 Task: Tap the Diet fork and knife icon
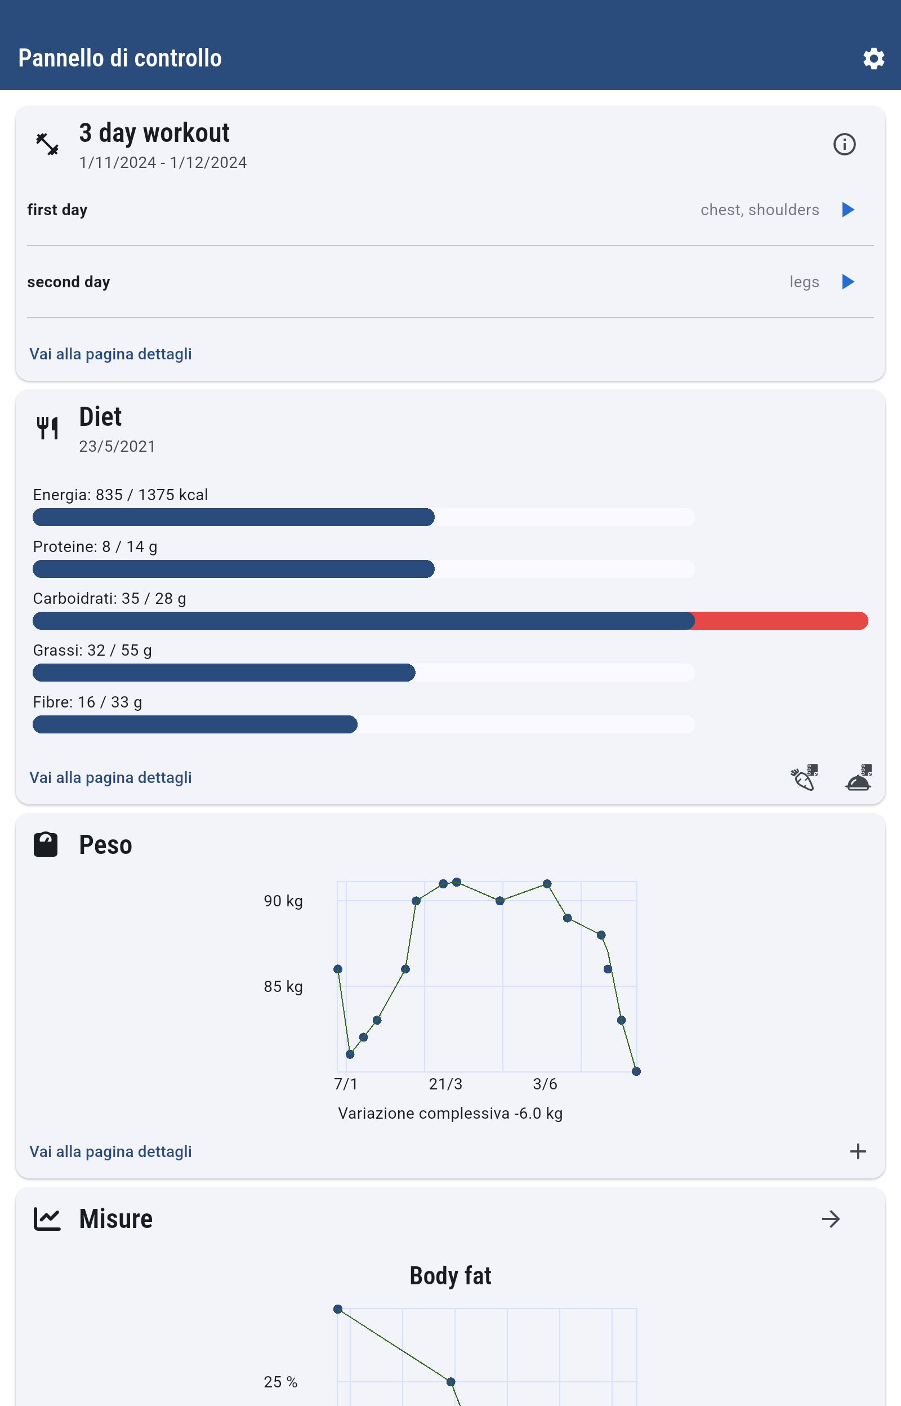pos(47,428)
